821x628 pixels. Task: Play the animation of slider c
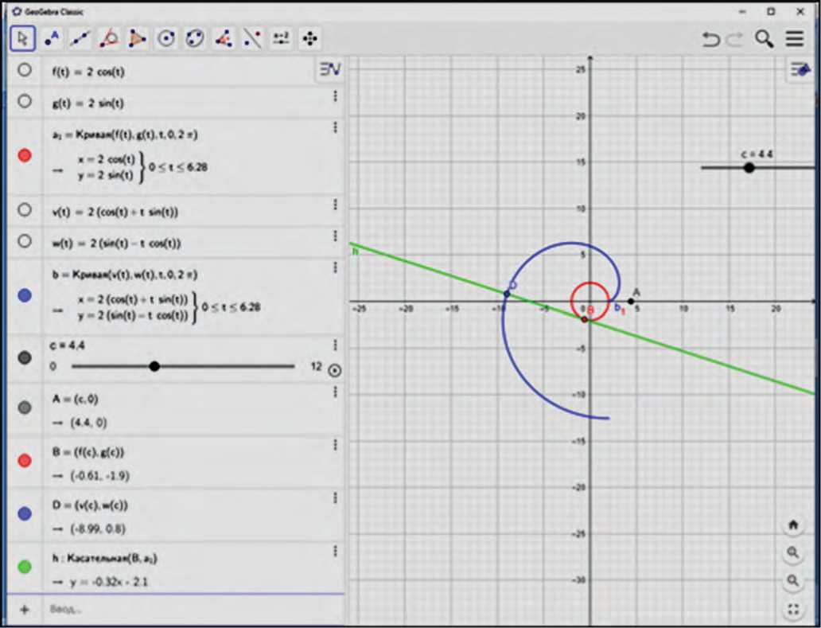pyautogui.click(x=334, y=371)
